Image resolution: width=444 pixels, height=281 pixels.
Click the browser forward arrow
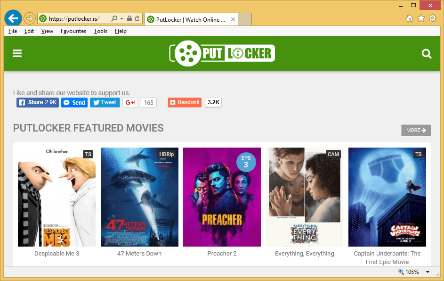point(29,18)
